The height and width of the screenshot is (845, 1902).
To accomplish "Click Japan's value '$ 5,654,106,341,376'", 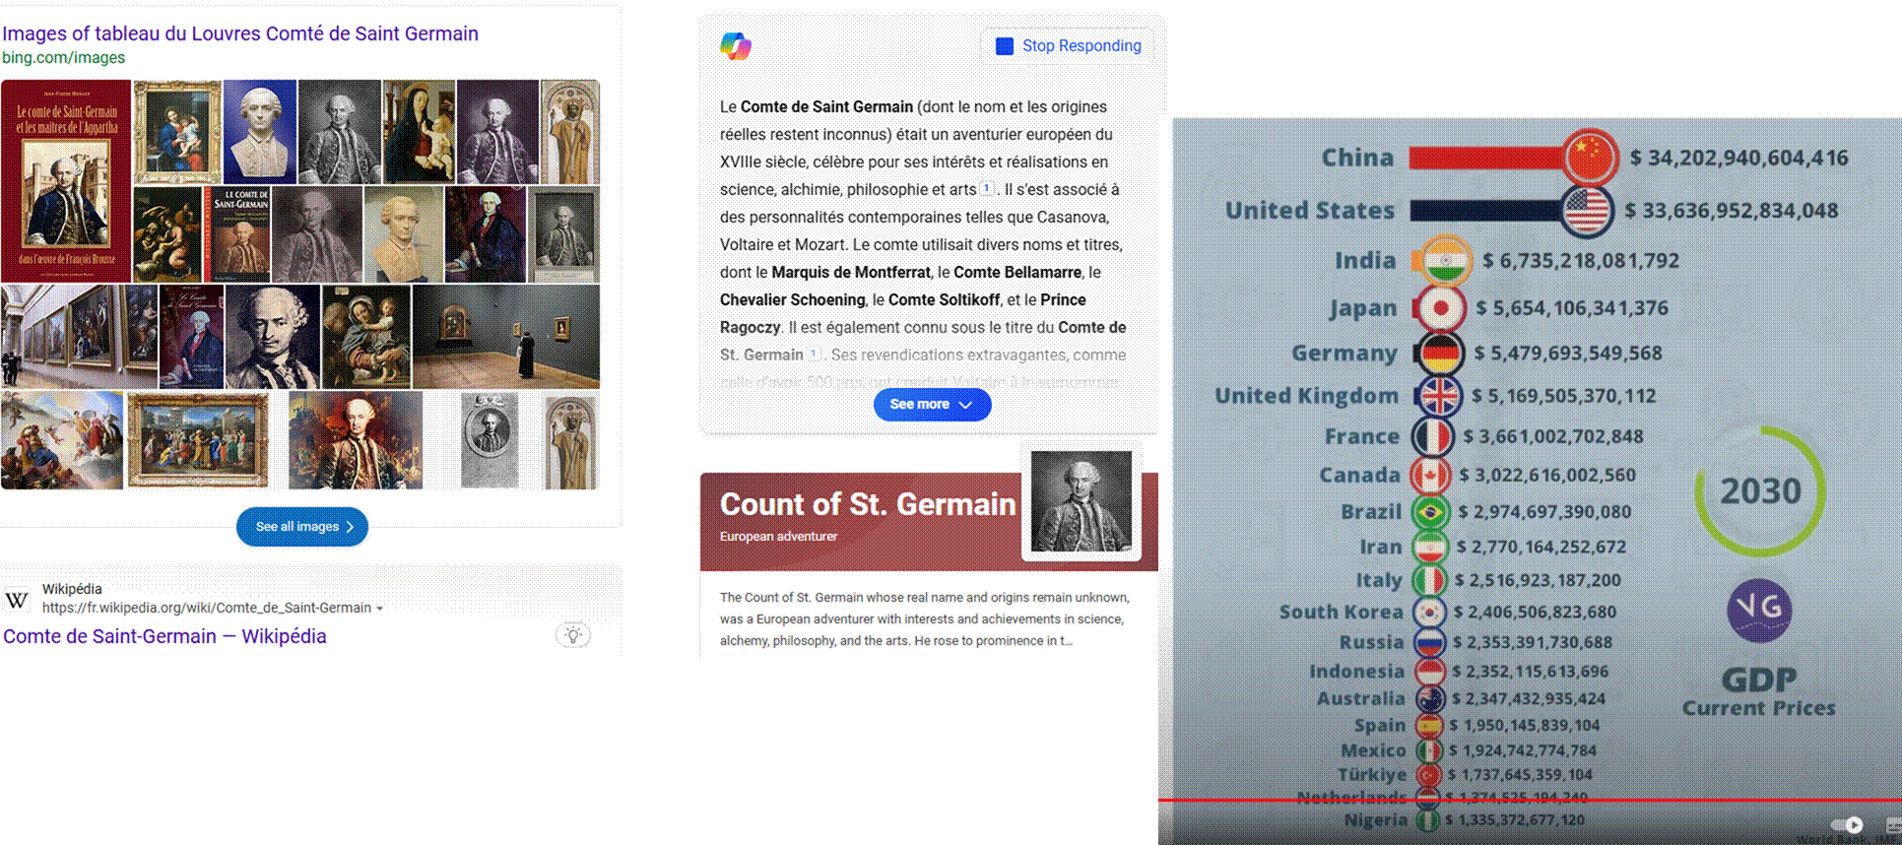I will click(x=1572, y=308).
